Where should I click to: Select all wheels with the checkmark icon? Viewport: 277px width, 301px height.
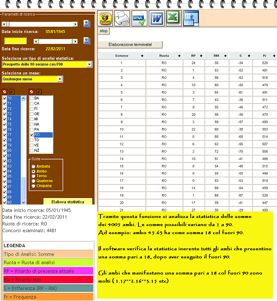click(x=39, y=92)
